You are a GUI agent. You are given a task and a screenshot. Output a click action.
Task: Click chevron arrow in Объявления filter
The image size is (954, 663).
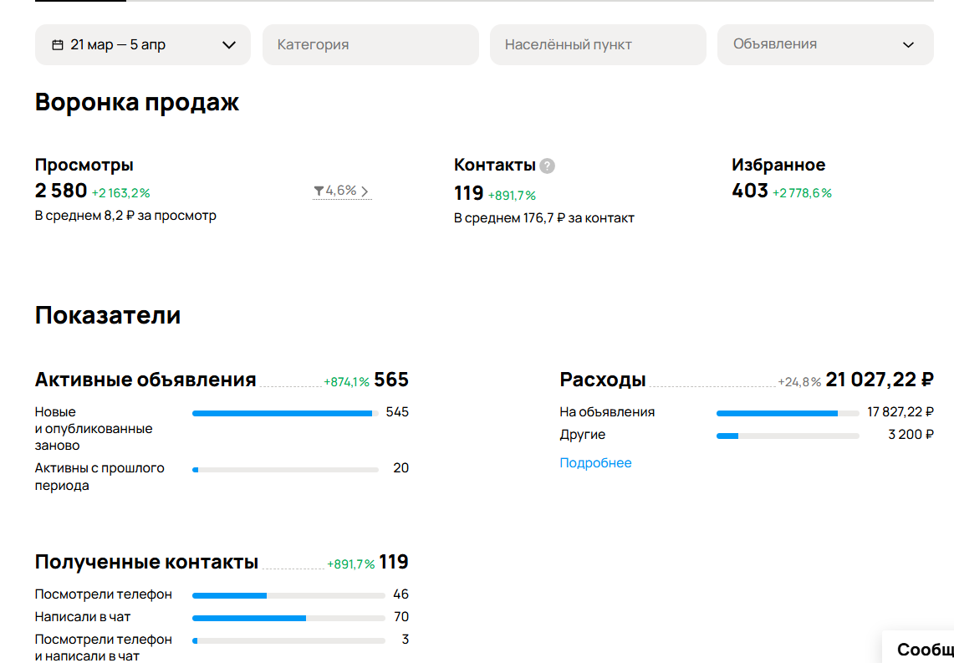(908, 45)
